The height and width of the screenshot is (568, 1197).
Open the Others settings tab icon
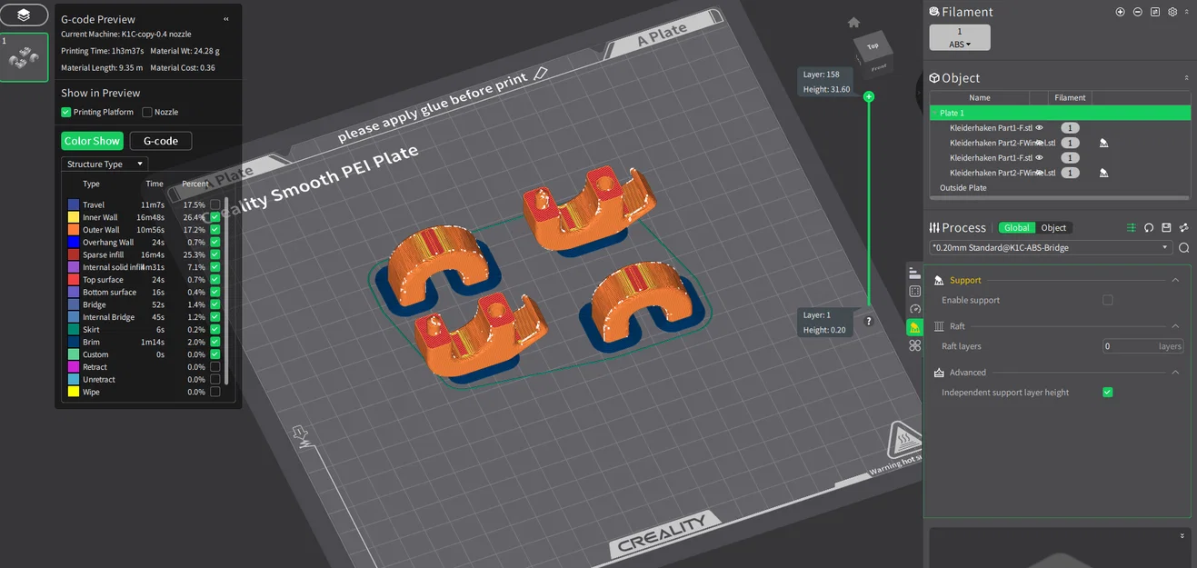pos(914,345)
